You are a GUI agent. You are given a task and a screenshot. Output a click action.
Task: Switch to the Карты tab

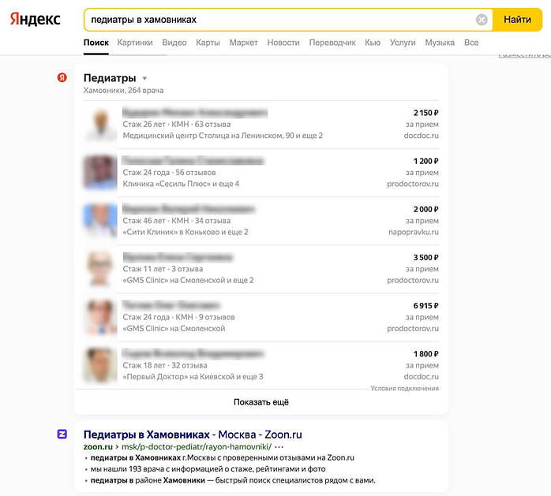tap(208, 43)
